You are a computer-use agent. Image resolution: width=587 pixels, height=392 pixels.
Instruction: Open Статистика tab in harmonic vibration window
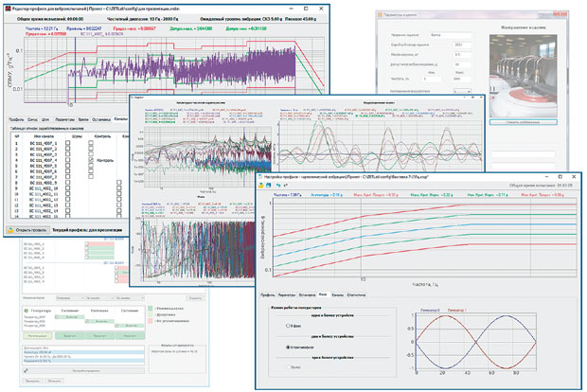(x=356, y=295)
